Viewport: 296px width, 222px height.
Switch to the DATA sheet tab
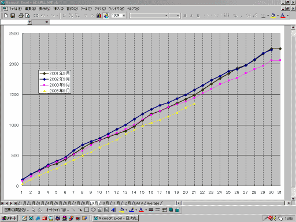tap(138, 203)
